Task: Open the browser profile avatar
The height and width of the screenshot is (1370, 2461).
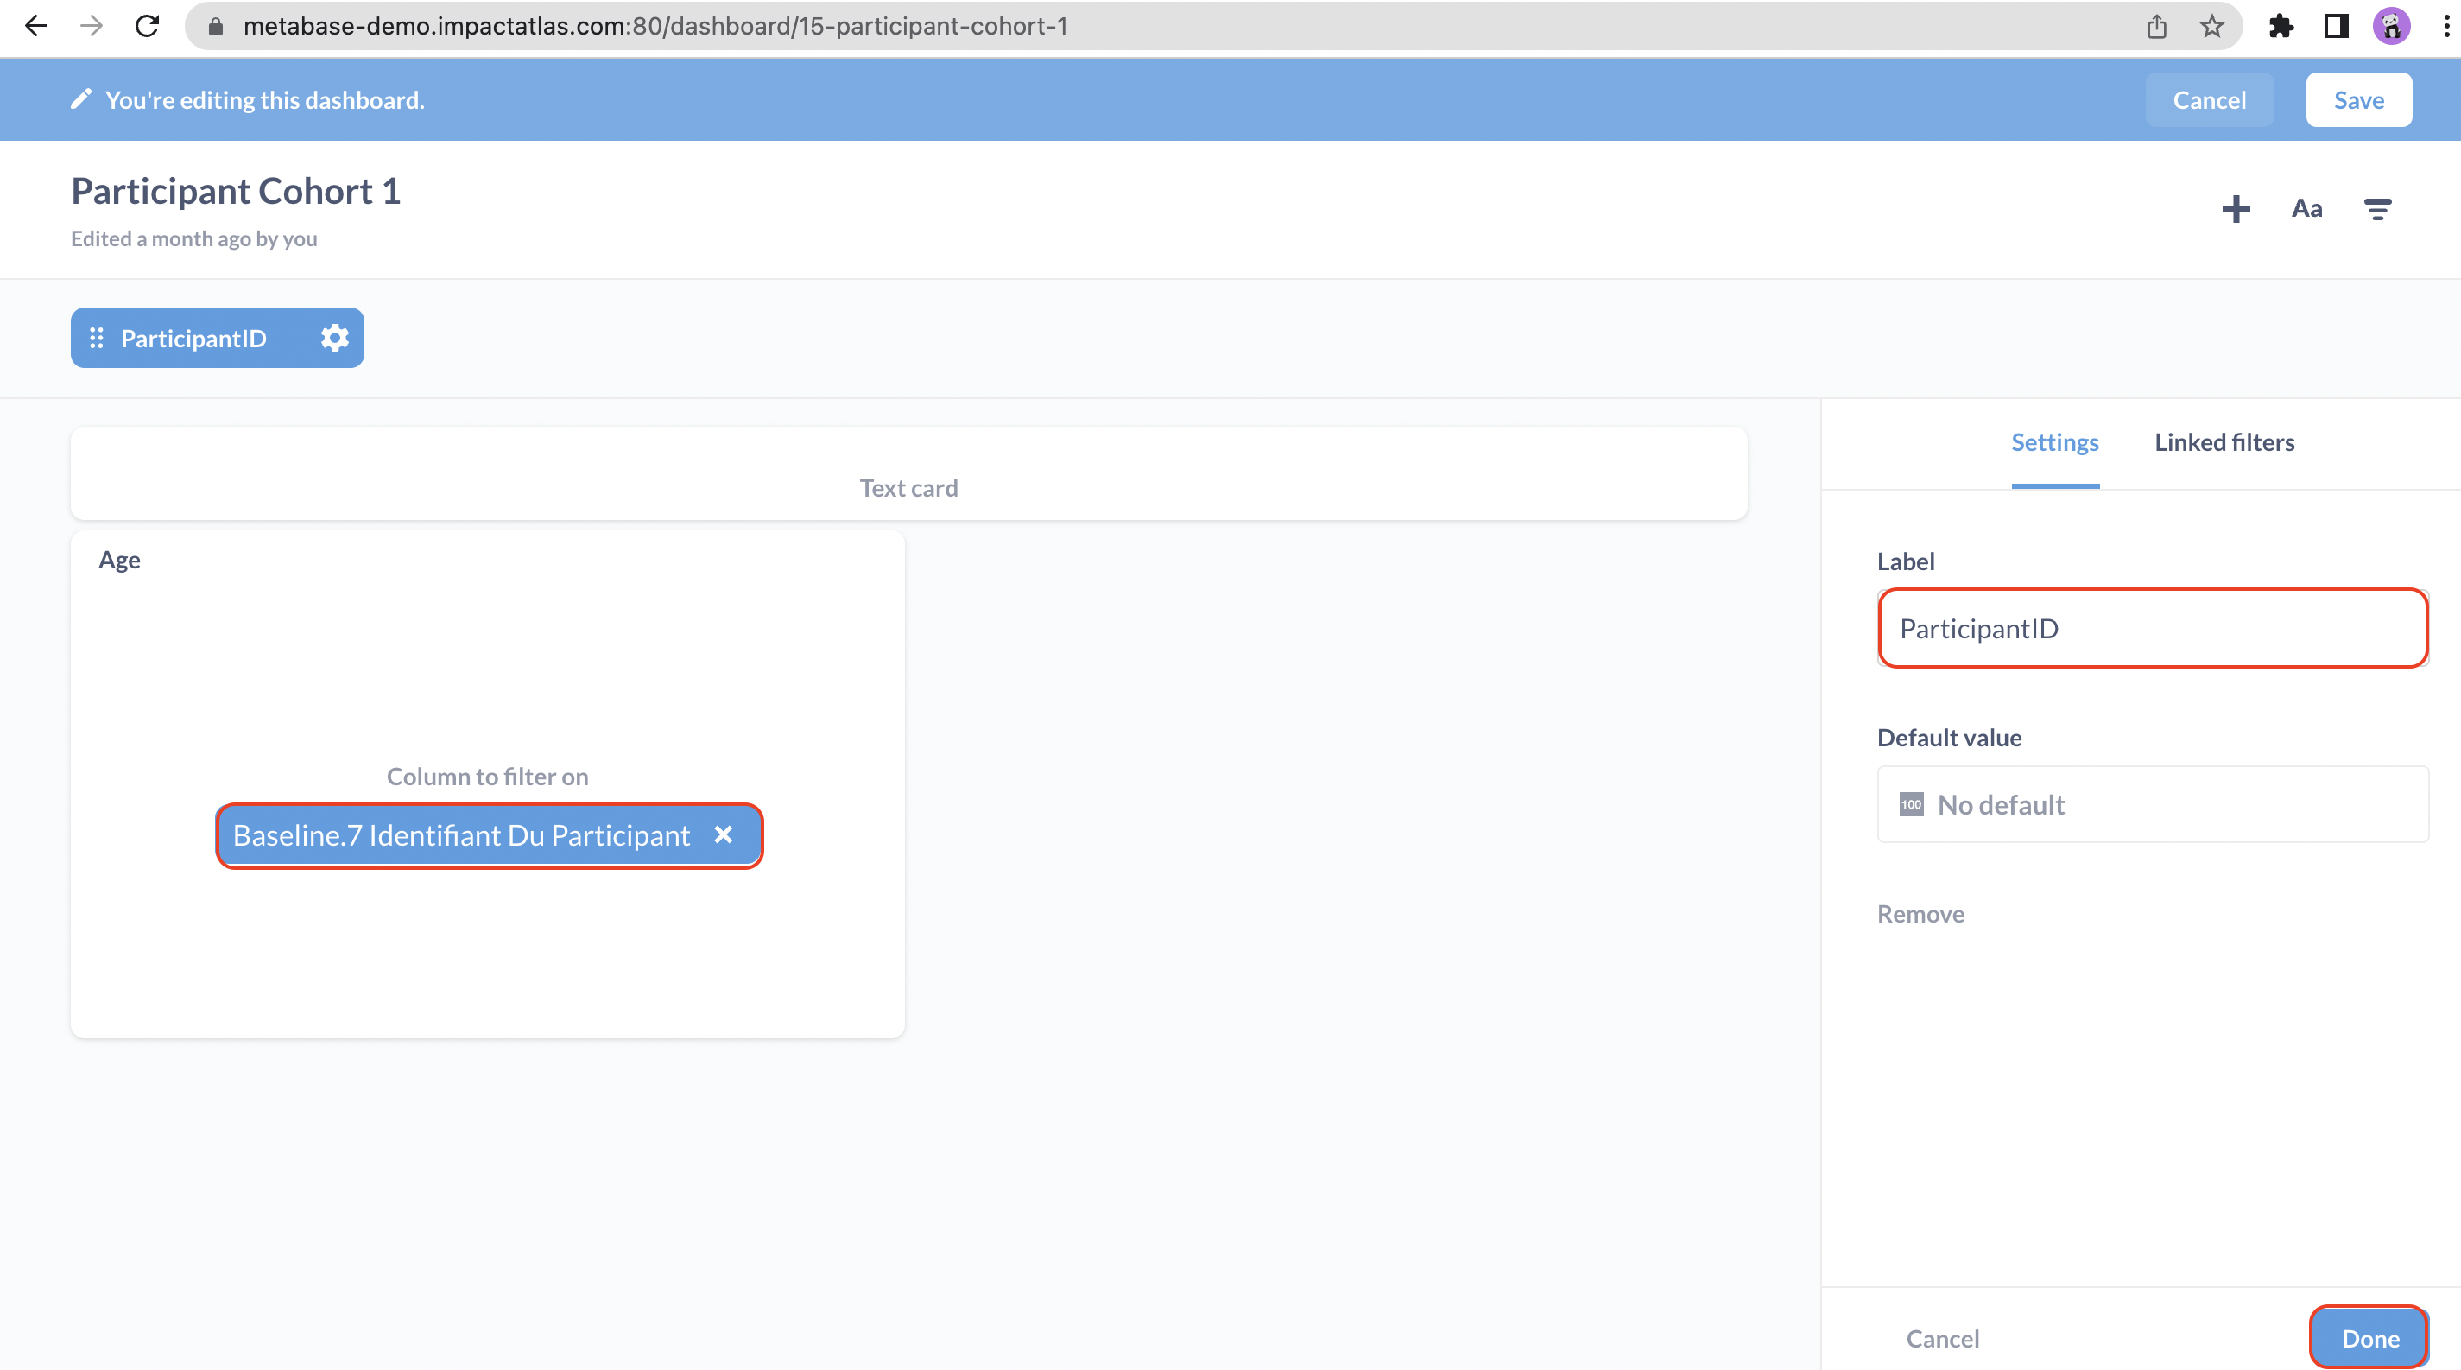Action: pos(2390,26)
